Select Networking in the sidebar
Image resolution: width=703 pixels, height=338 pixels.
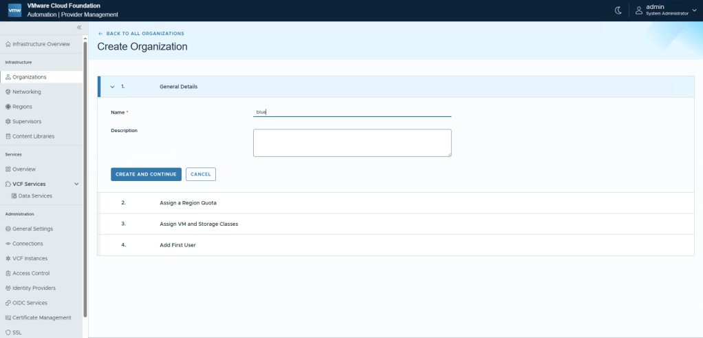coord(26,92)
